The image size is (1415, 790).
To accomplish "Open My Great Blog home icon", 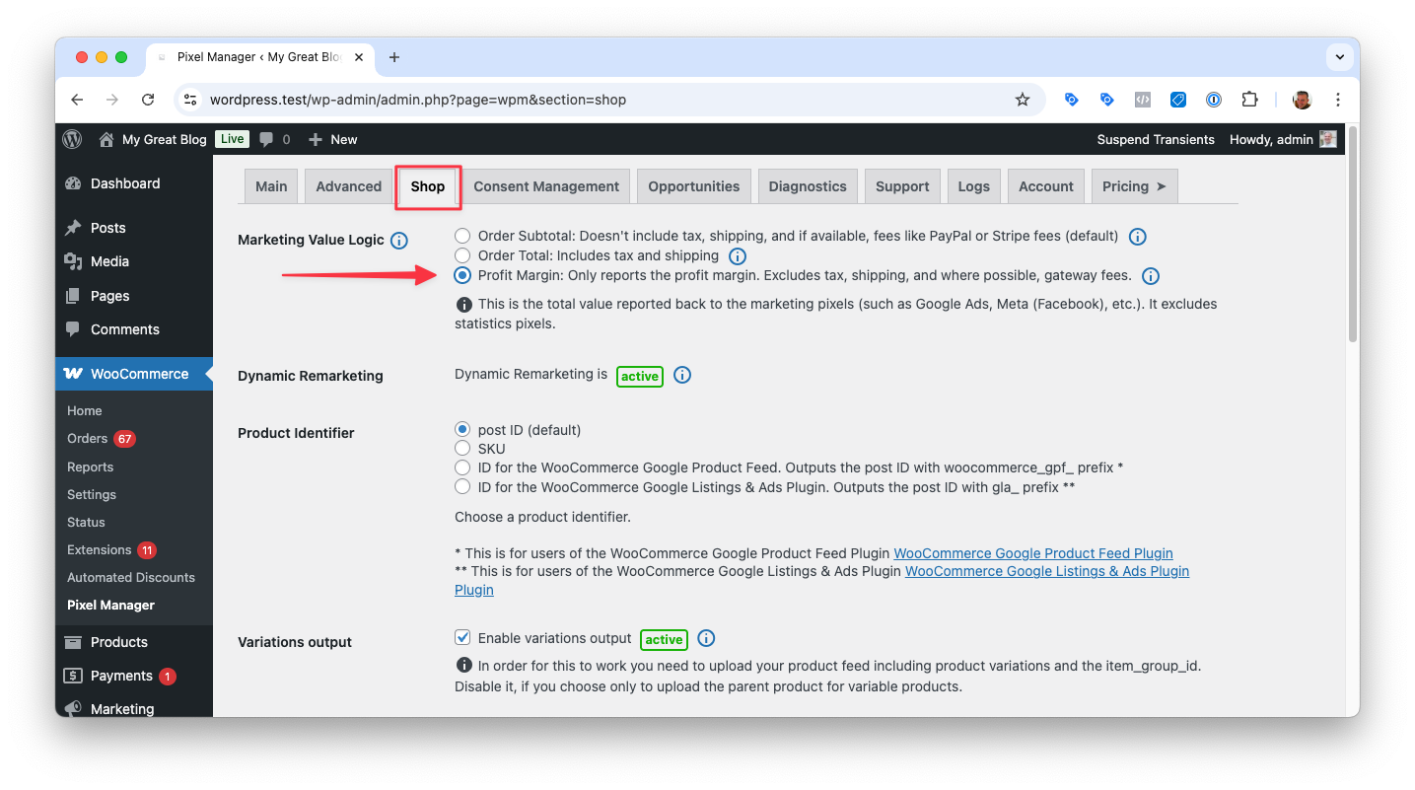I will [106, 139].
